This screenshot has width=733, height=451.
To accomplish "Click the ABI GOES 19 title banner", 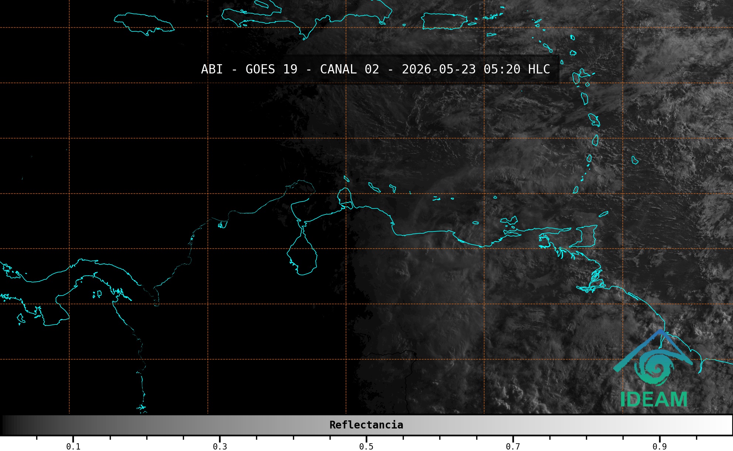I will coord(375,69).
